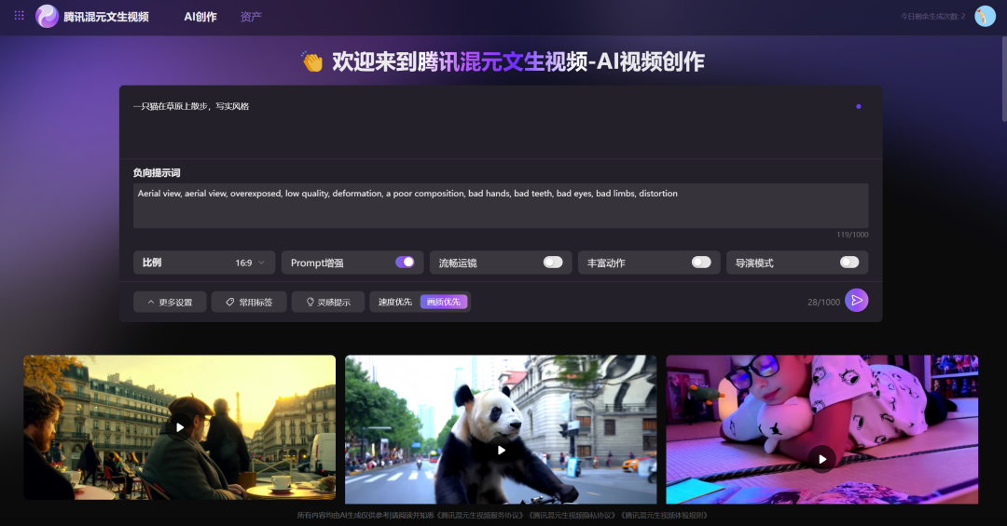Expand 更多设置 options
The image size is (1007, 526).
171,303
